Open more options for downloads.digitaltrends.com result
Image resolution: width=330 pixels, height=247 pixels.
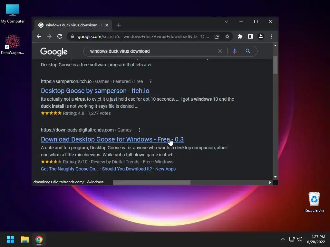(139, 130)
